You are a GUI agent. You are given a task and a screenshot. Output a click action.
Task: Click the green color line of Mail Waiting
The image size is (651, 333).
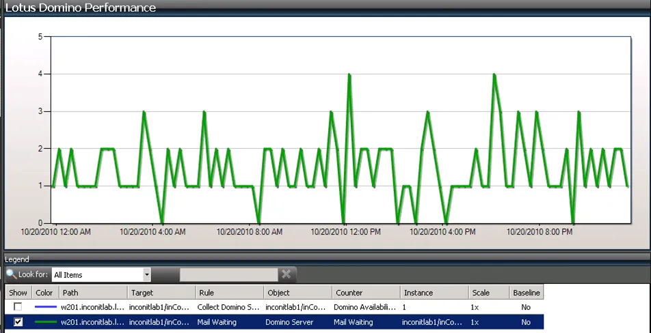(46, 322)
